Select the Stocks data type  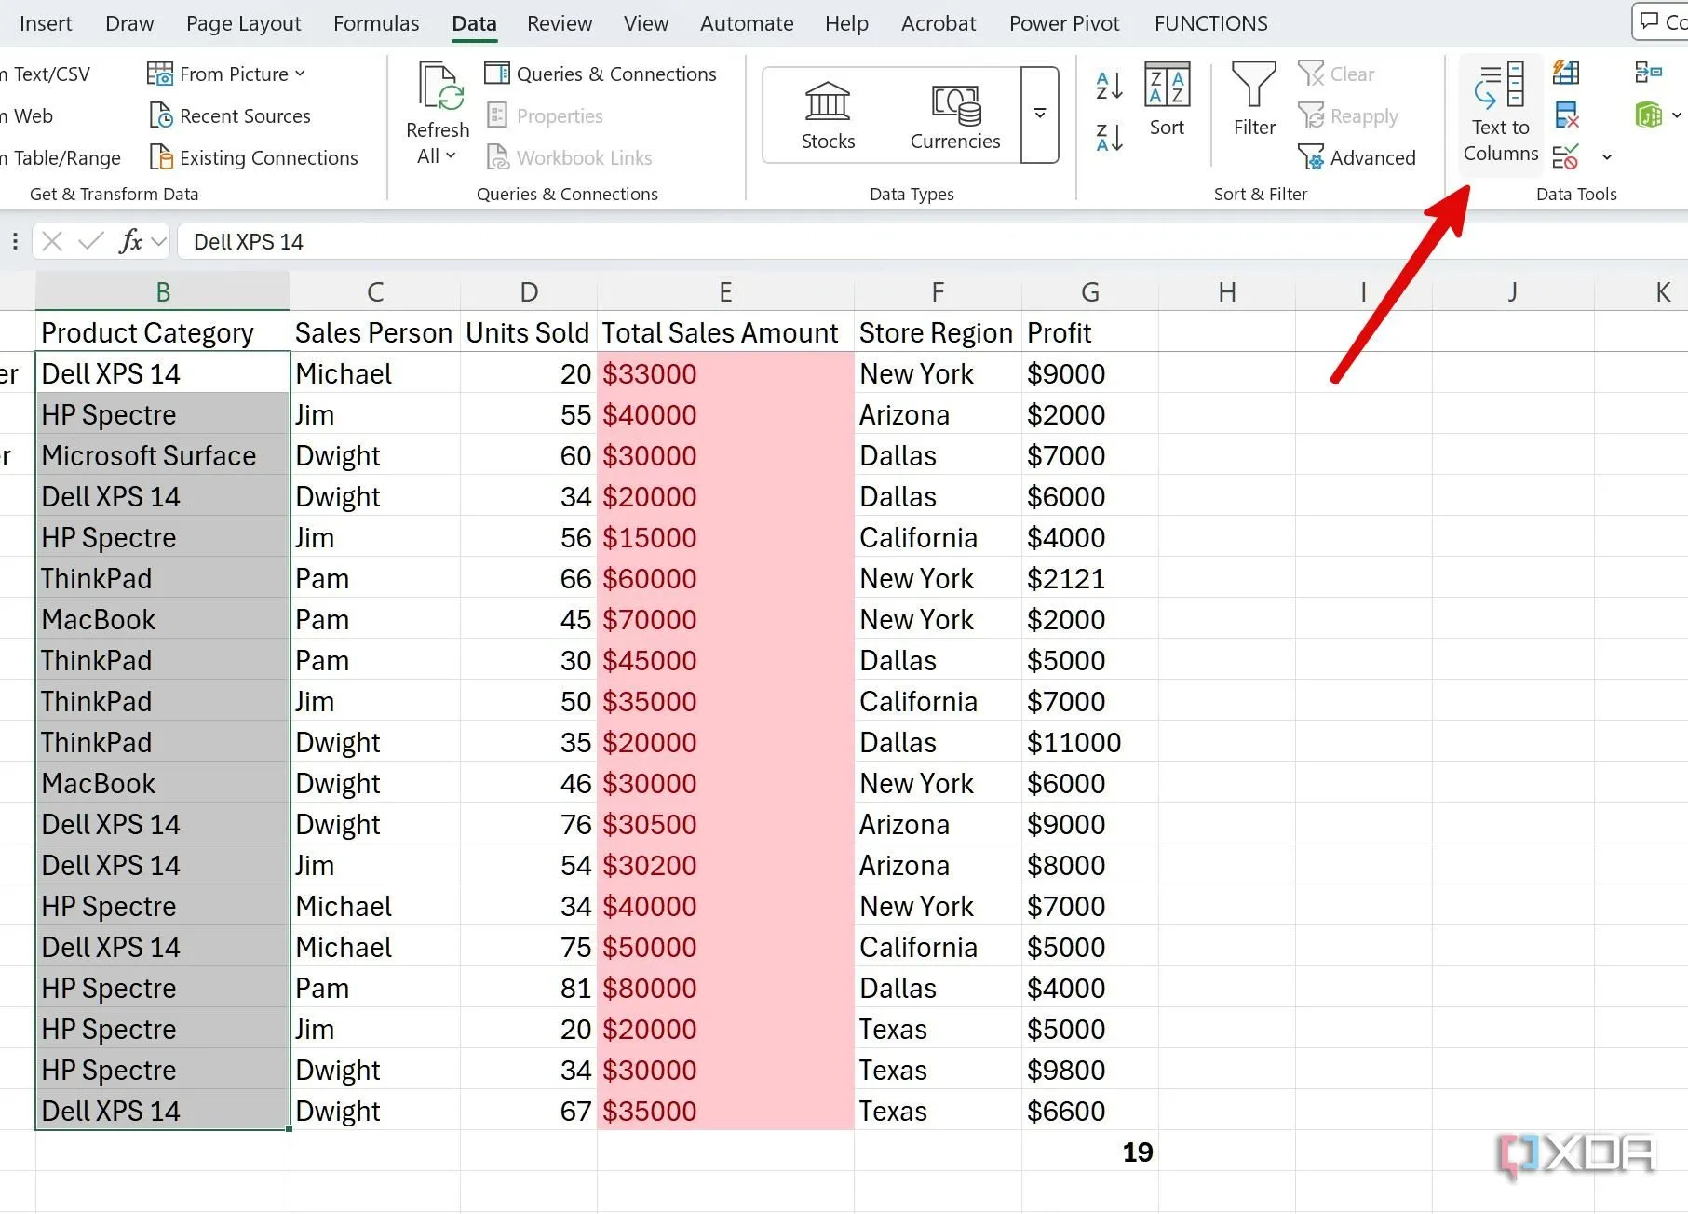[828, 115]
